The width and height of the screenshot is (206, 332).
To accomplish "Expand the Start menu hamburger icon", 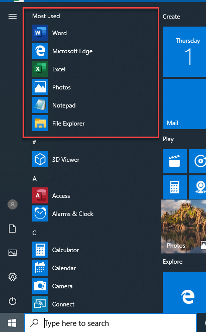I will point(13,16).
